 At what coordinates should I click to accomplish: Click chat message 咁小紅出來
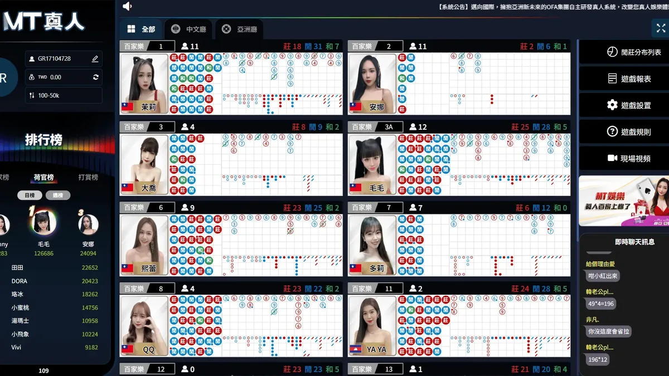click(x=603, y=276)
